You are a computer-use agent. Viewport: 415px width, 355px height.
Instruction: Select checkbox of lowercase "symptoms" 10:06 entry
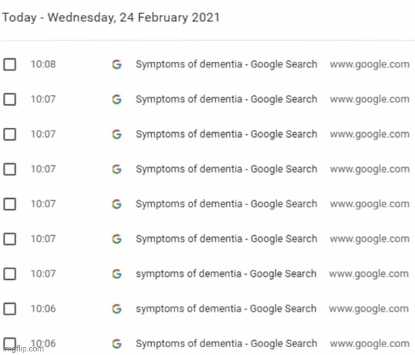pos(9,309)
